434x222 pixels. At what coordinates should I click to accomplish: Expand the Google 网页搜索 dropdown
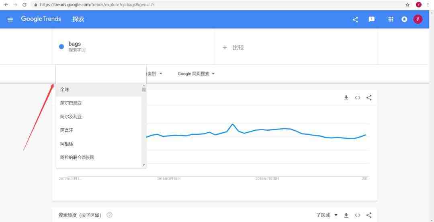196,74
